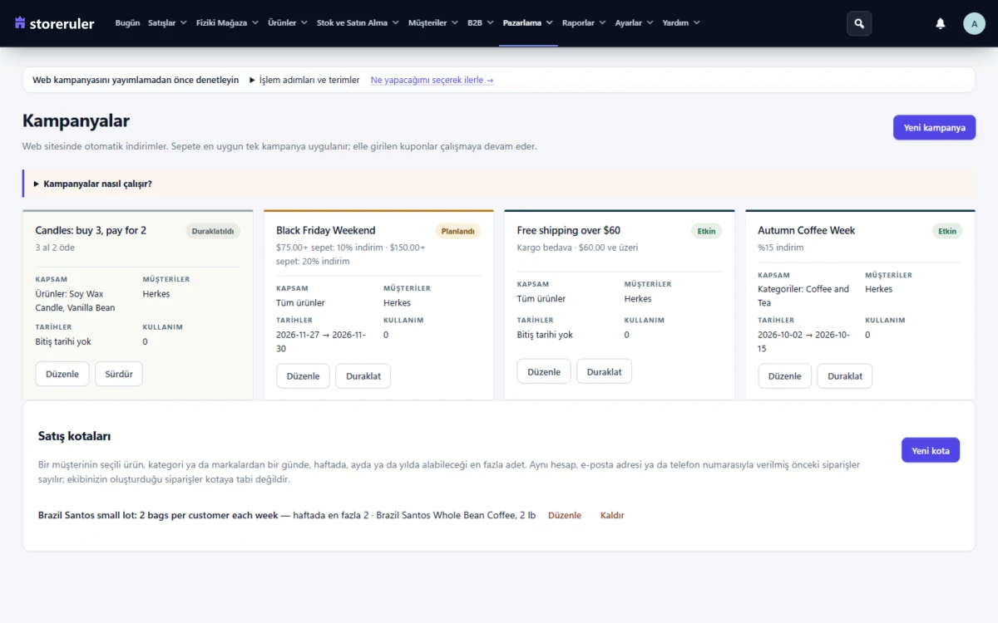Screen dimensions: 998x623
Task: Open the search icon button
Action: (x=859, y=23)
